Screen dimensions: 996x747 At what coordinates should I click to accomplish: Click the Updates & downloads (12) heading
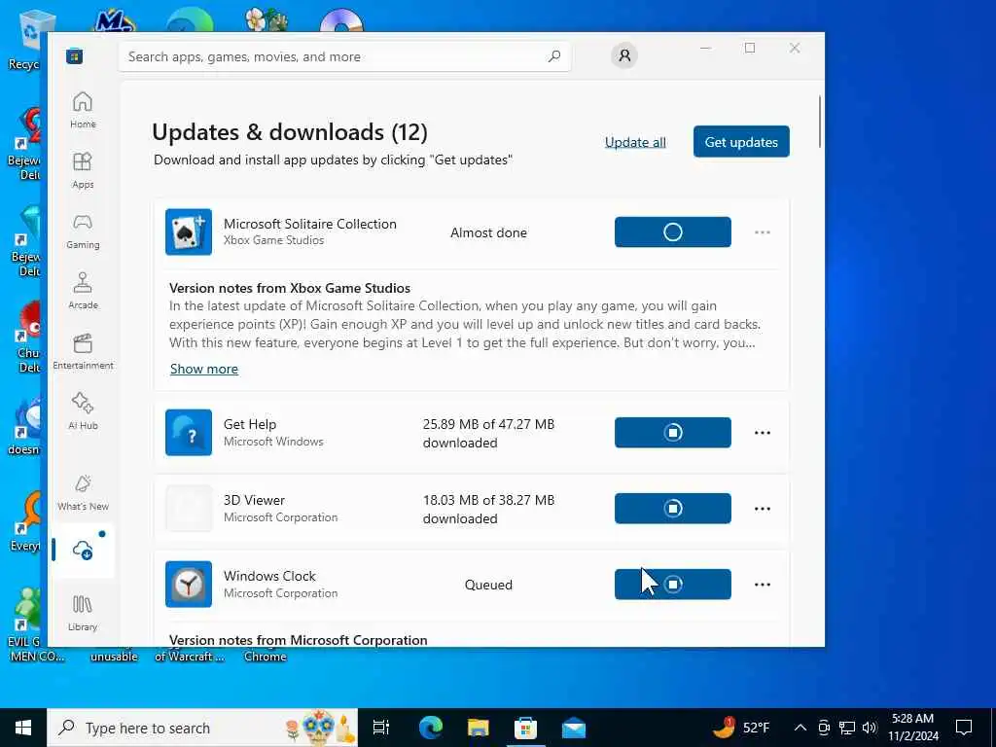coord(290,132)
